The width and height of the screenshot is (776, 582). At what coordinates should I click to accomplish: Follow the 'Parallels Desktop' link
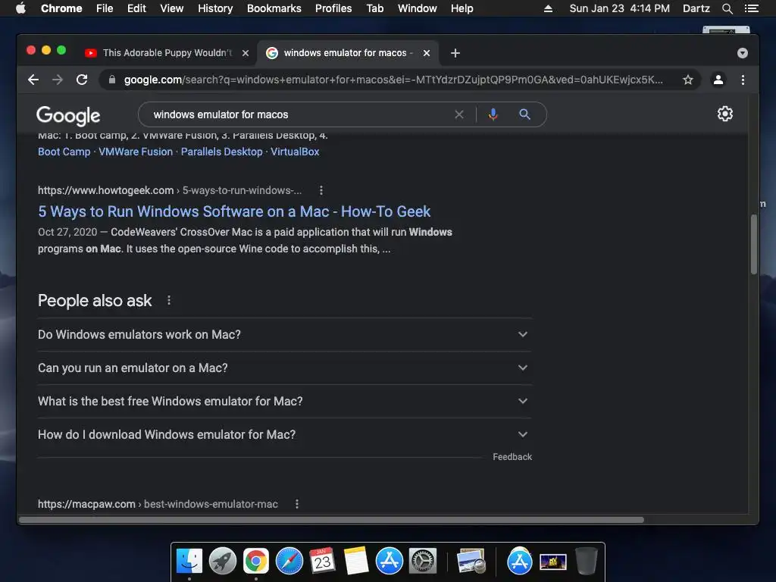tap(222, 152)
